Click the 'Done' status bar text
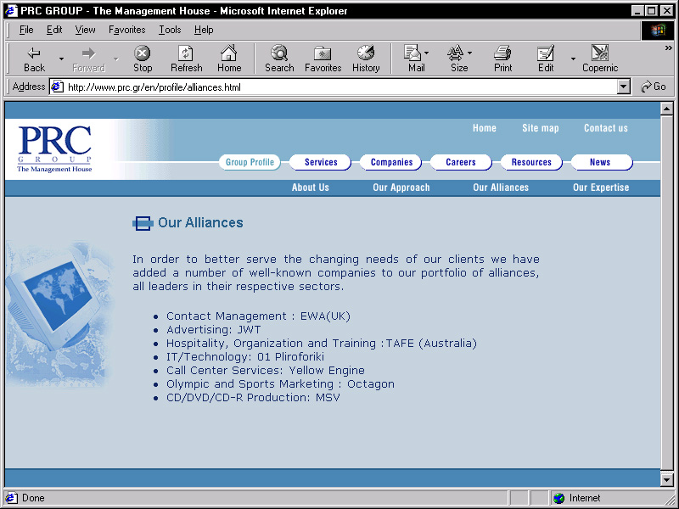The width and height of the screenshot is (679, 509). [33, 498]
